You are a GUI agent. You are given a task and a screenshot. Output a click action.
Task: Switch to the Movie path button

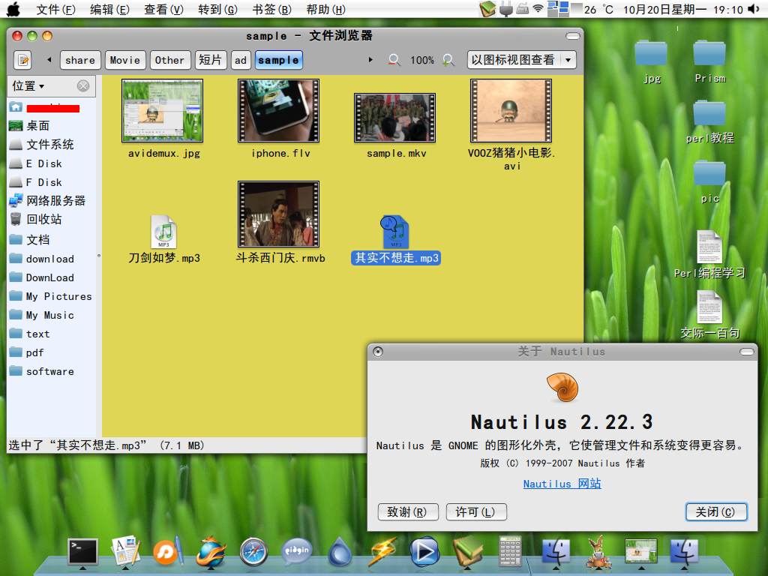point(125,60)
